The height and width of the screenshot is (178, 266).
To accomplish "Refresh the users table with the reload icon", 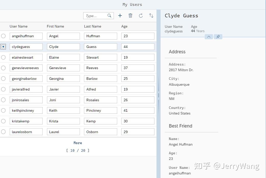I will [141, 16].
